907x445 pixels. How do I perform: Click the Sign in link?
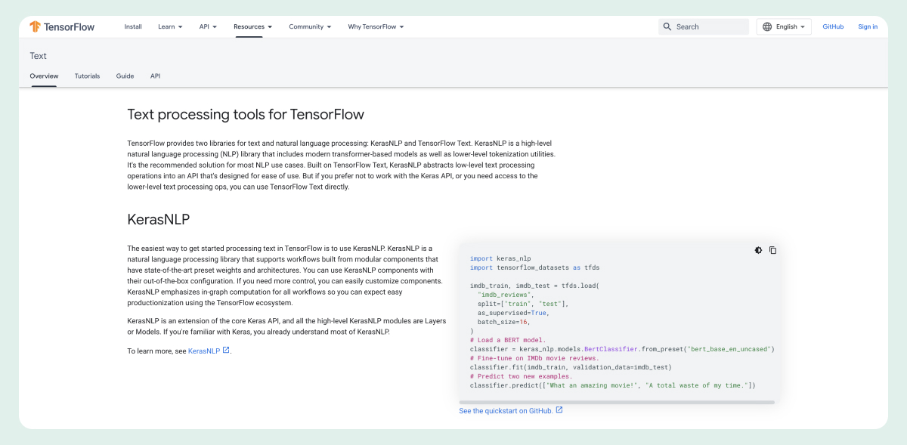[868, 26]
